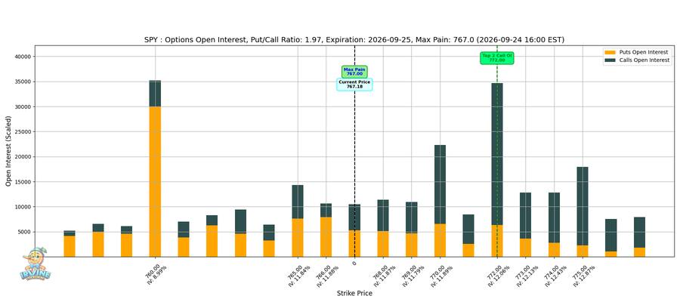Click the orange puts segment of the 772 bar
The width and height of the screenshot is (680, 302).
coord(497,241)
